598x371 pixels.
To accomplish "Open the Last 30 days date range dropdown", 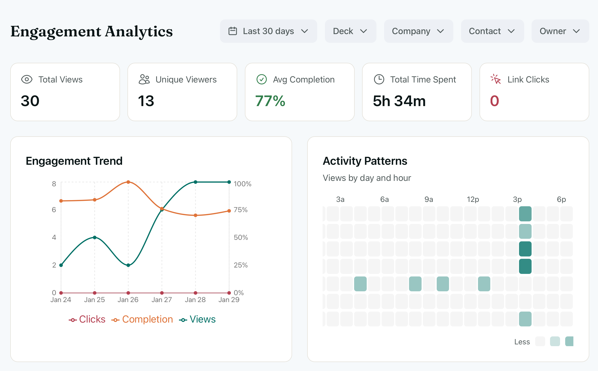I will [x=268, y=31].
